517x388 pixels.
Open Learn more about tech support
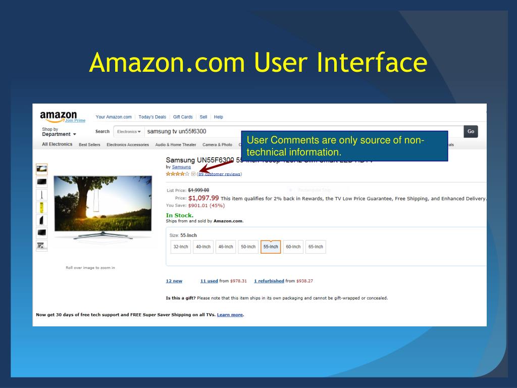point(230,315)
